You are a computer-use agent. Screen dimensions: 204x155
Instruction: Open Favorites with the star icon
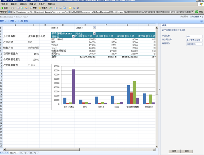[40, 8]
